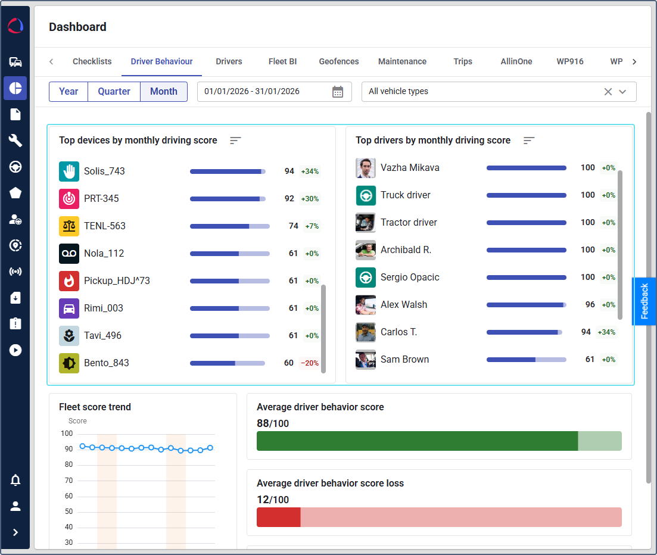Open the Fleet vehicles icon in sidebar
This screenshot has height=555, width=657.
click(15, 61)
